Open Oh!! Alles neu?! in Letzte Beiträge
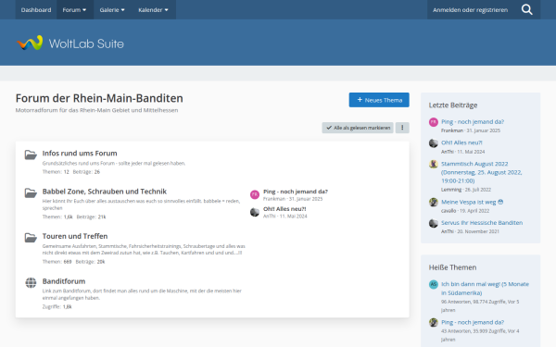 pos(461,143)
